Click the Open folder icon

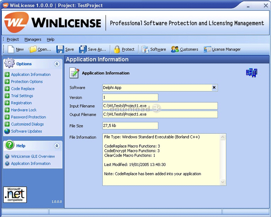(x=33, y=49)
